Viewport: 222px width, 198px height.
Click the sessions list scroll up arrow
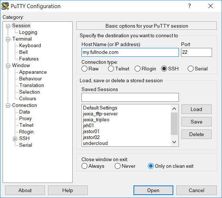[x=174, y=109]
